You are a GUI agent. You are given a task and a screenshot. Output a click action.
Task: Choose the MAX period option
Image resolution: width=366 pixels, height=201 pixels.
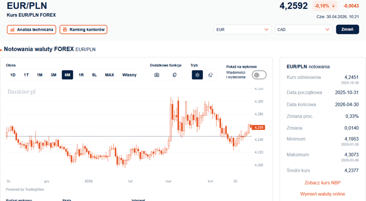[x=110, y=75]
